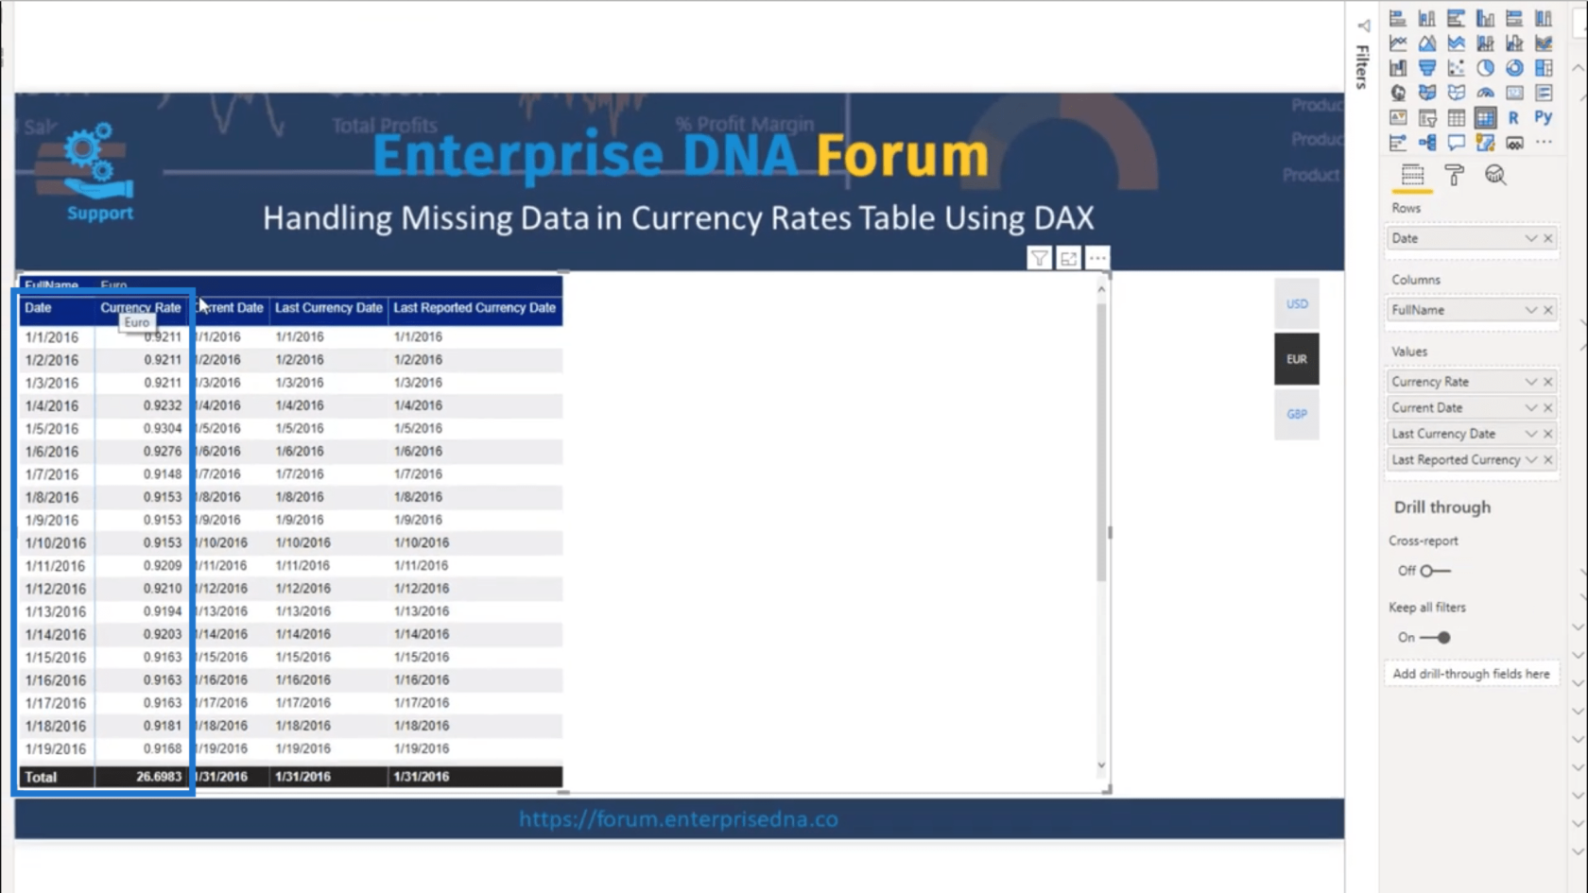Open the Currency Rate field dropdown

click(x=1530, y=382)
